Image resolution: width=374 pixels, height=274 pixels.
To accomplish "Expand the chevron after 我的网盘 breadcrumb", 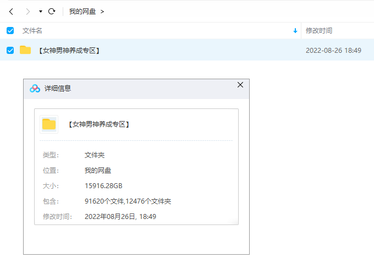I will click(102, 12).
